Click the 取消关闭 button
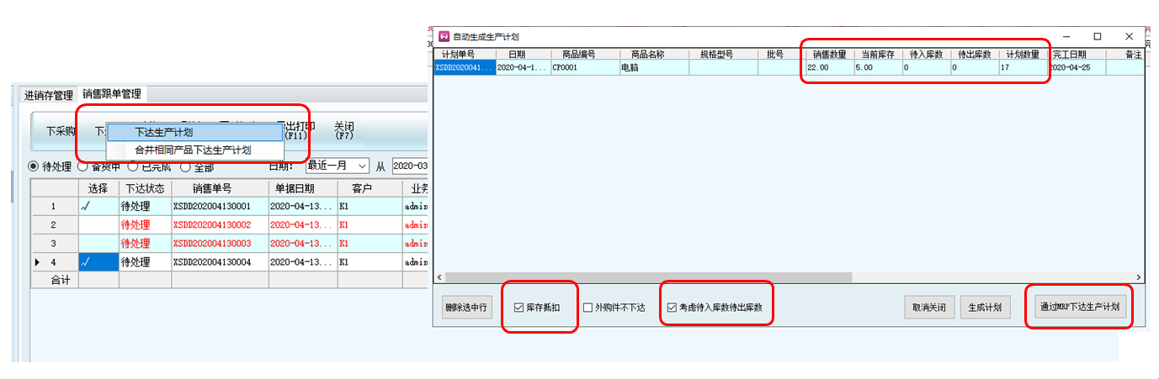The width and height of the screenshot is (1159, 379). [x=929, y=308]
